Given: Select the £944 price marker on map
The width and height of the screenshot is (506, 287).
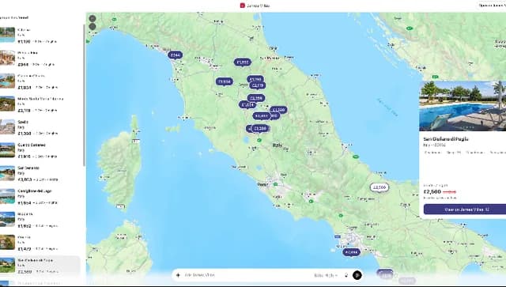Looking at the screenshot, I should coord(175,55).
